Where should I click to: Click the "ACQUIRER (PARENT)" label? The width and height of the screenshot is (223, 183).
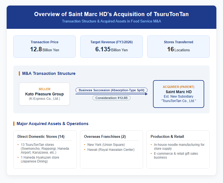pyautogui.click(x=178, y=87)
